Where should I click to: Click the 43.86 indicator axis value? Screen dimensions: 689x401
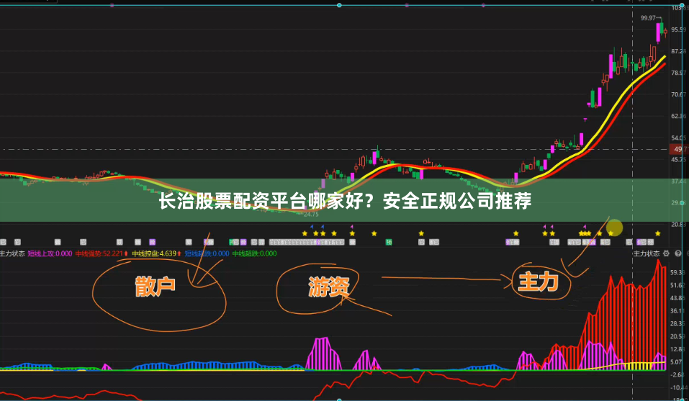point(679,298)
